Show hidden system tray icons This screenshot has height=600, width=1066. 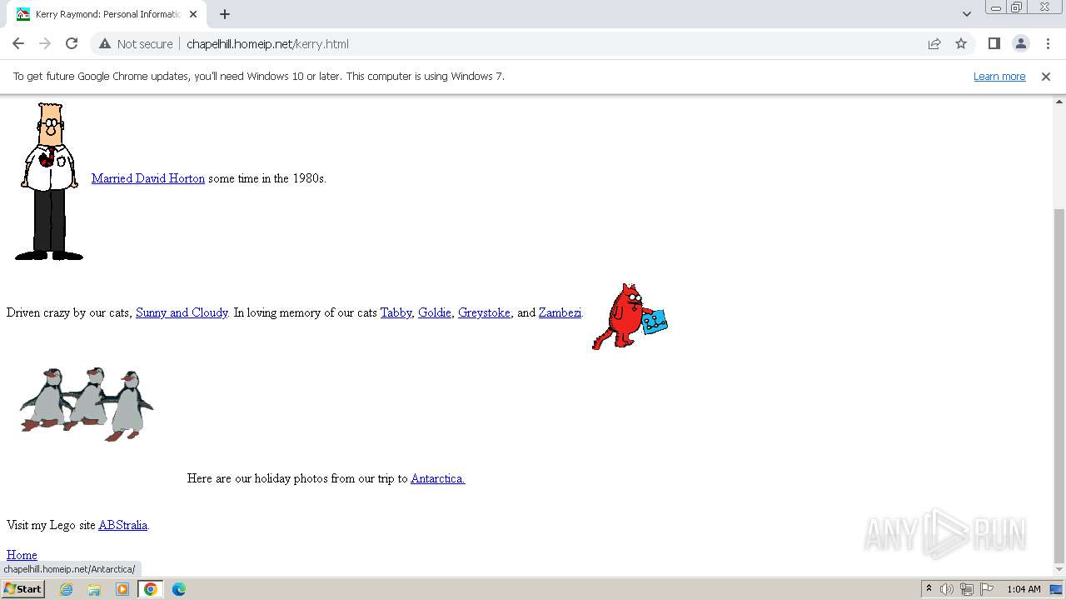click(929, 589)
